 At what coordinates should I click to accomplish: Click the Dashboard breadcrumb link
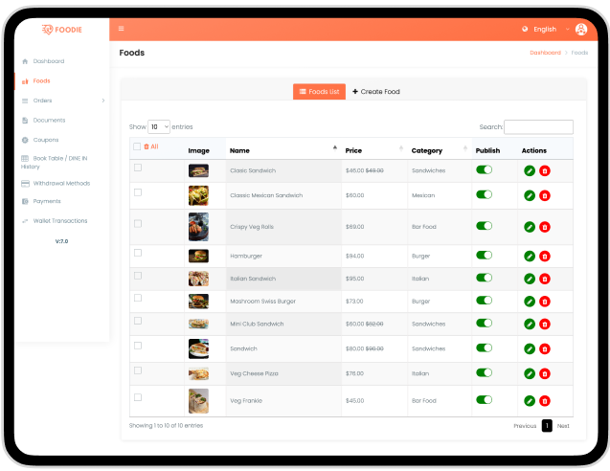(x=545, y=53)
